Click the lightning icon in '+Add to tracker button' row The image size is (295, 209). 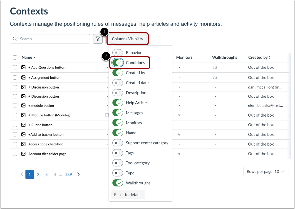coord(179,134)
